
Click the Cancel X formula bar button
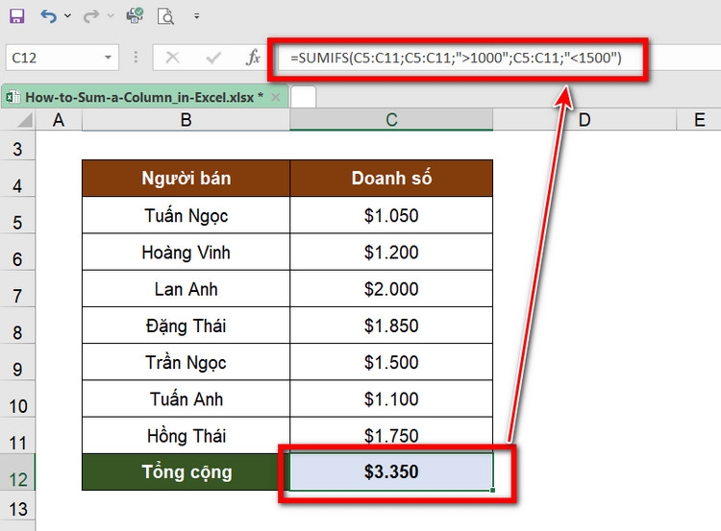click(172, 58)
